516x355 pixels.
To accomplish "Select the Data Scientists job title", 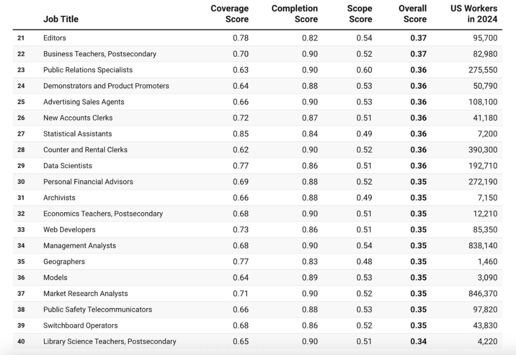I will [x=67, y=166].
